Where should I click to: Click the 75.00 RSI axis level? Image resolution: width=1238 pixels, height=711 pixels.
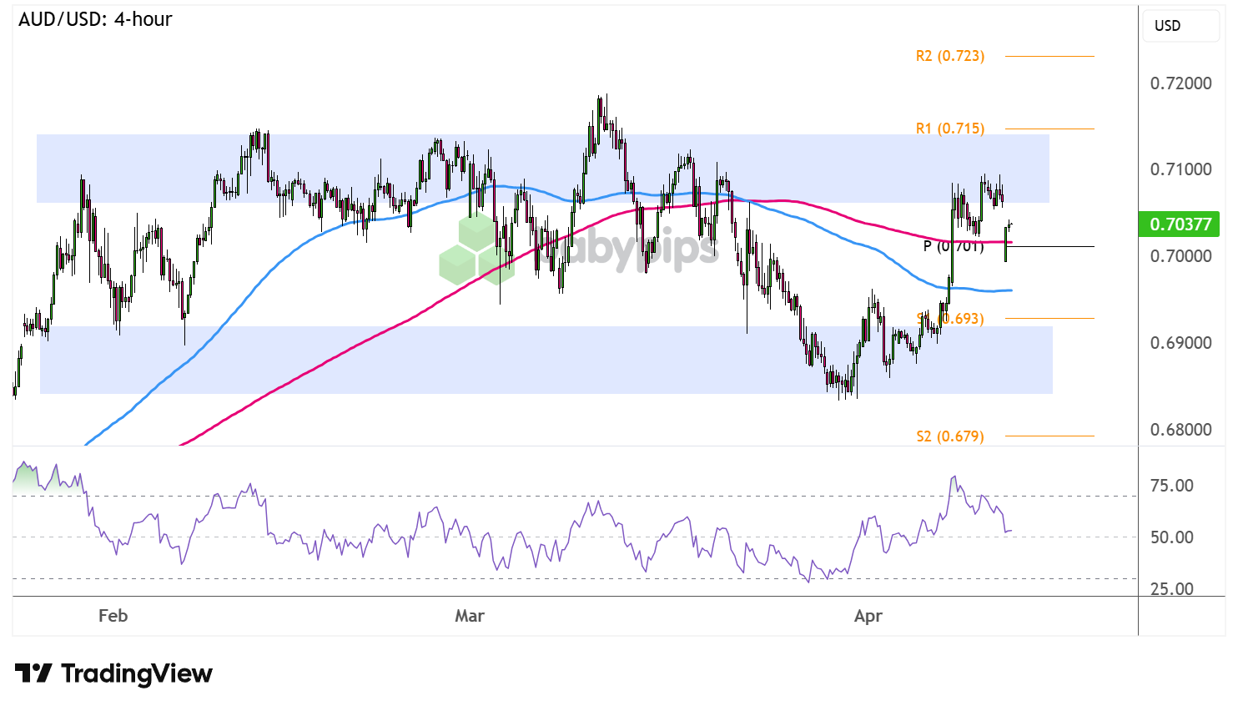(x=1171, y=486)
